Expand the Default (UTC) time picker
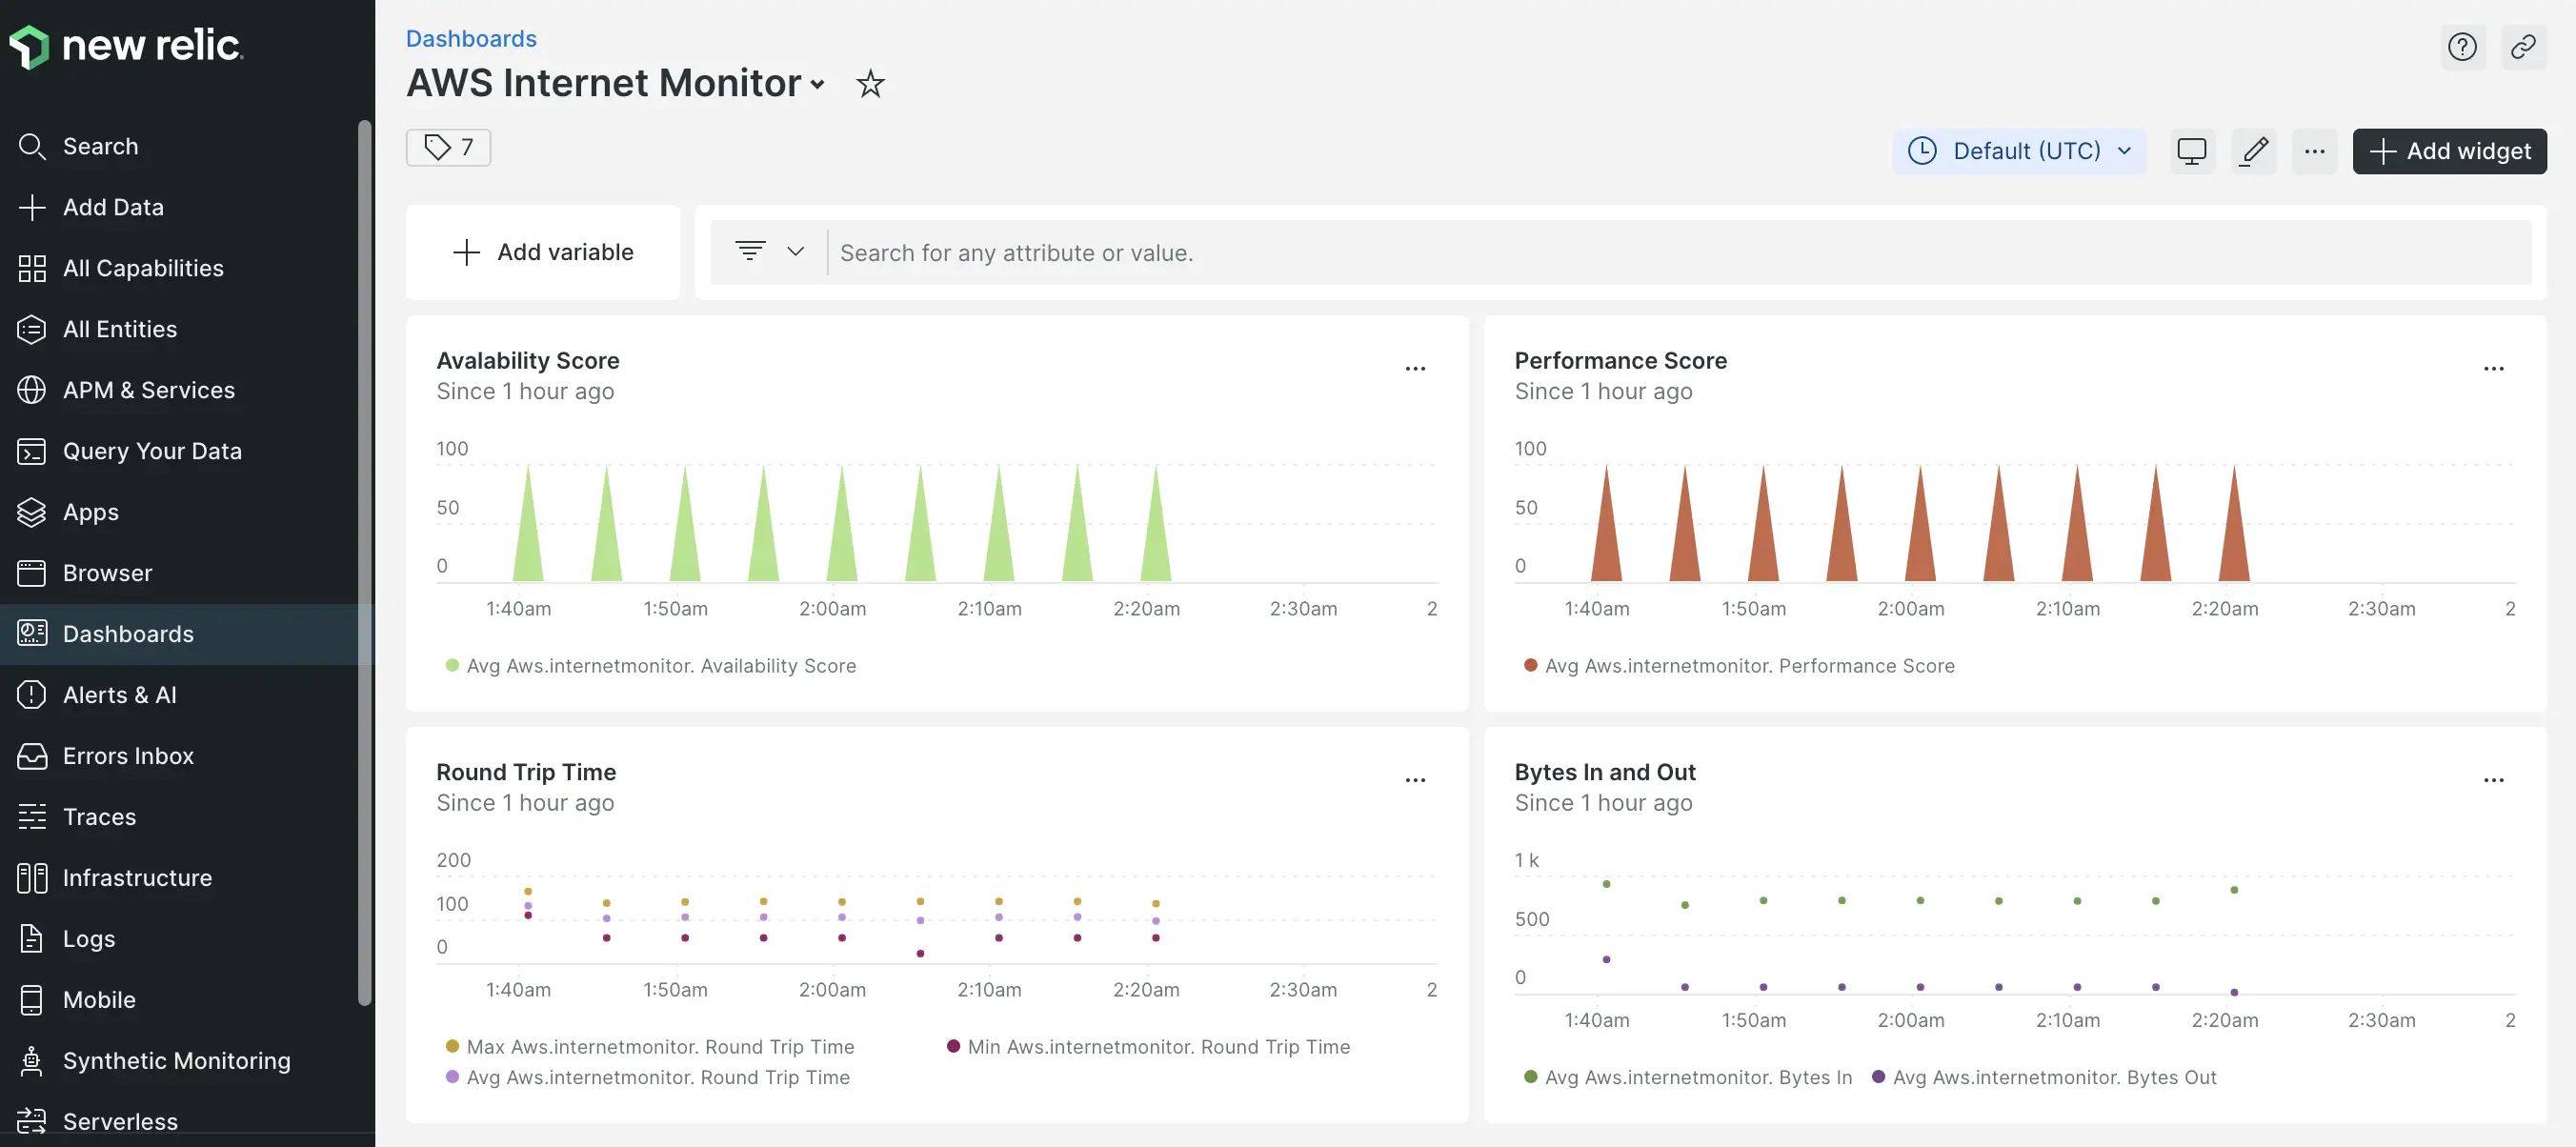The width and height of the screenshot is (2576, 1147). (2019, 151)
